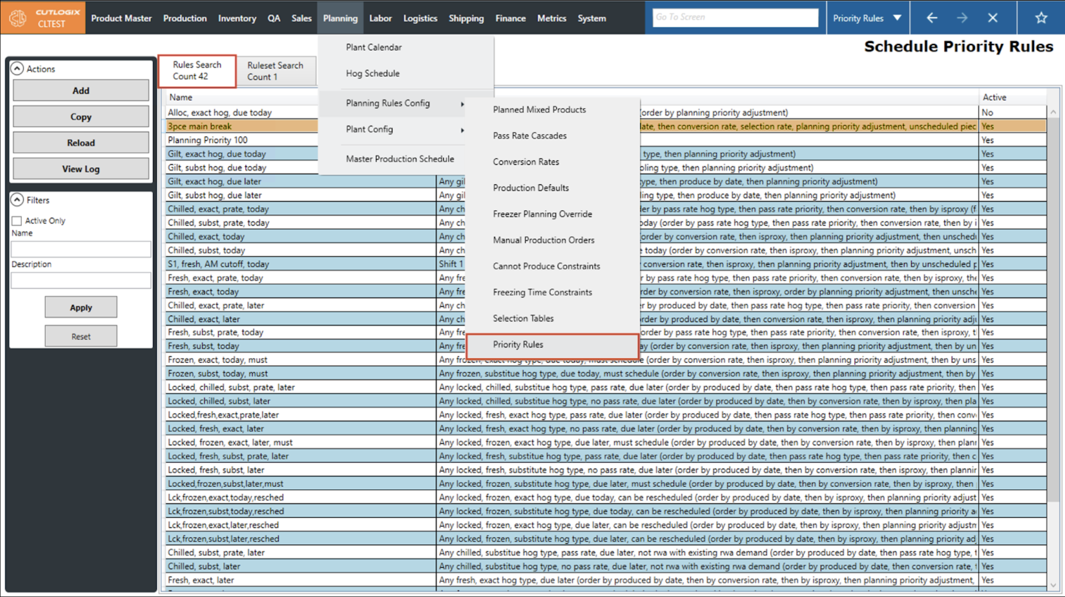Viewport: 1065px width, 597px height.
Task: Select the Conversion Rates menu item
Action: click(x=526, y=162)
